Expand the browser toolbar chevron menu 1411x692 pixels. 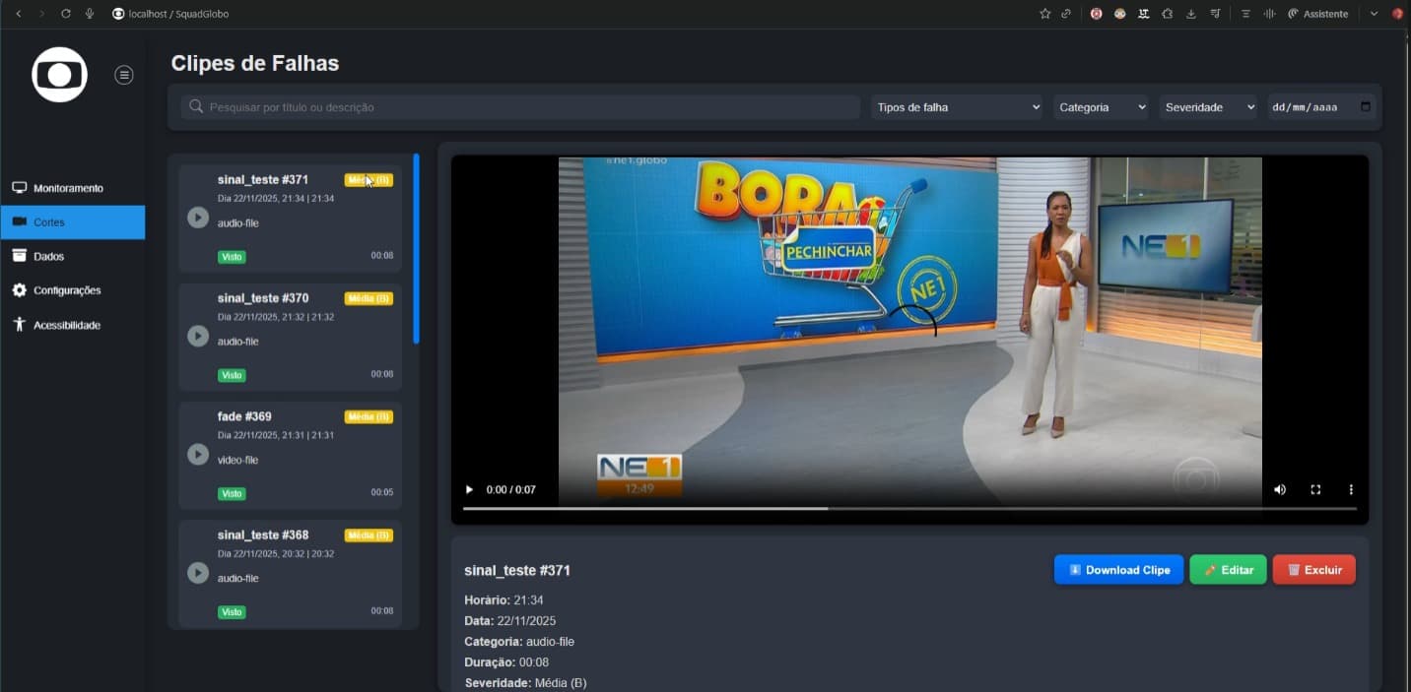(x=1374, y=14)
